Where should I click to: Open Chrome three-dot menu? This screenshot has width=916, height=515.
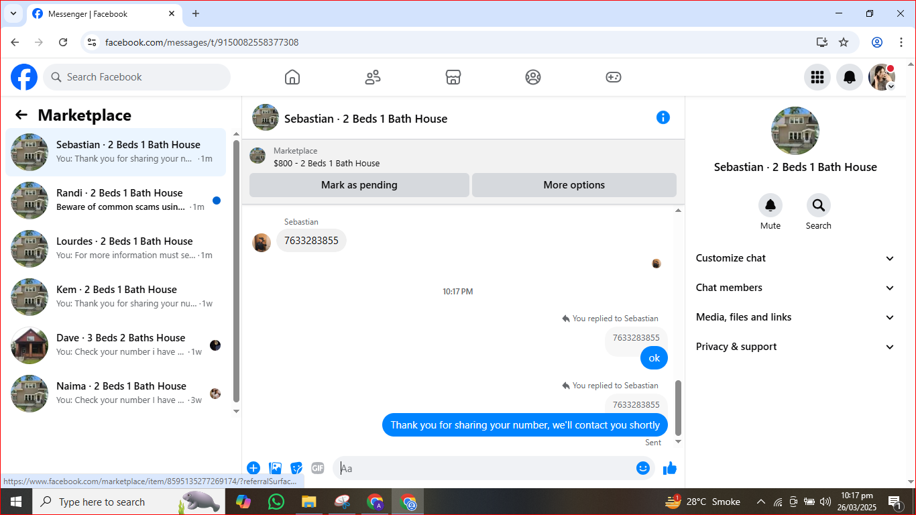coord(901,42)
